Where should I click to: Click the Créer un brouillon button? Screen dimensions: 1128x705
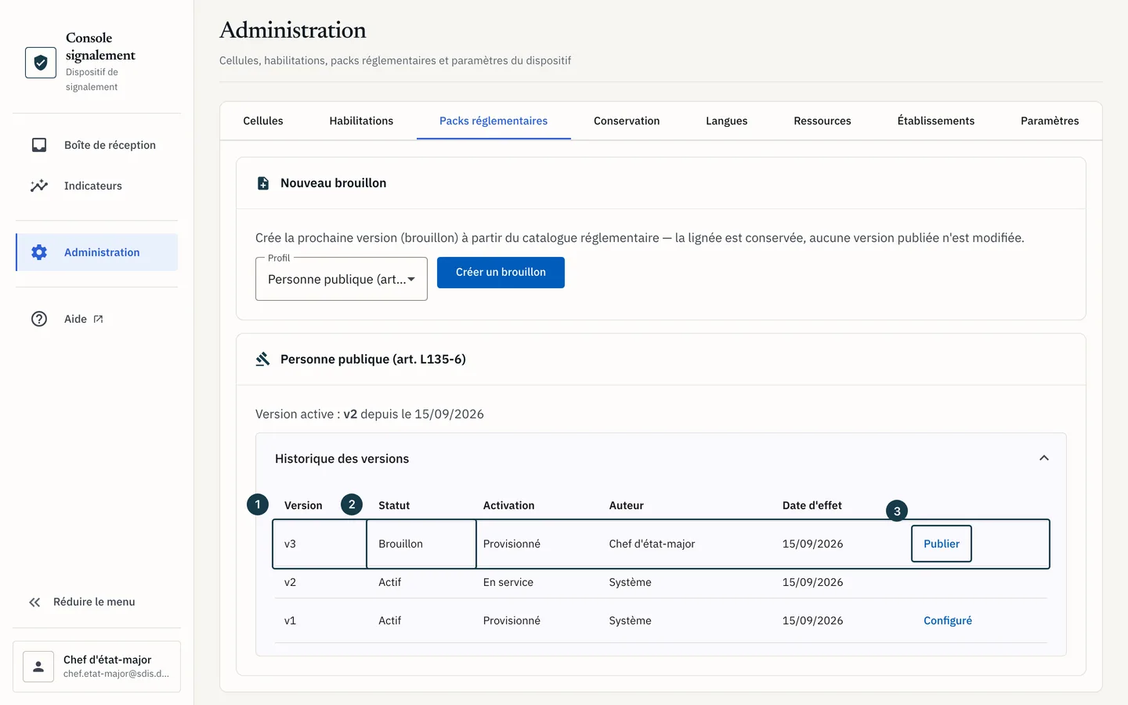click(501, 273)
